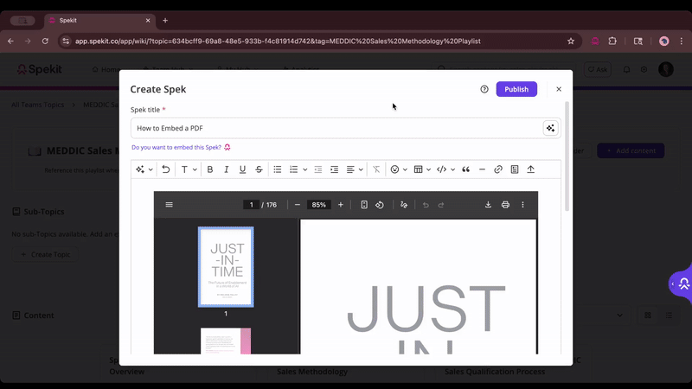Click the AI sparkle icon beside title
Screen dimensions: 692x389
[550, 128]
